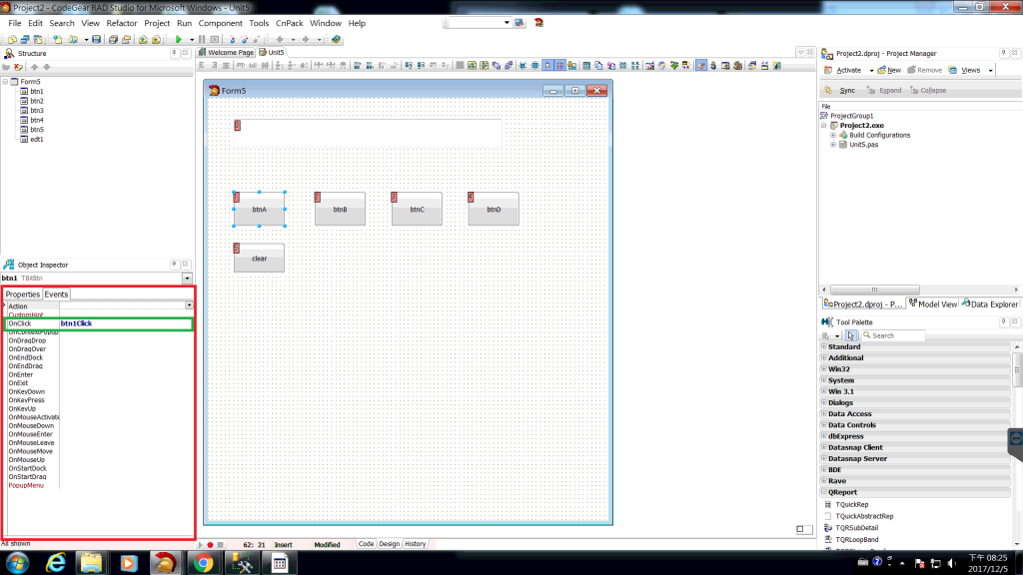Click the edit box on Form5
Viewport: 1023px width, 575px height.
pyautogui.click(x=368, y=133)
